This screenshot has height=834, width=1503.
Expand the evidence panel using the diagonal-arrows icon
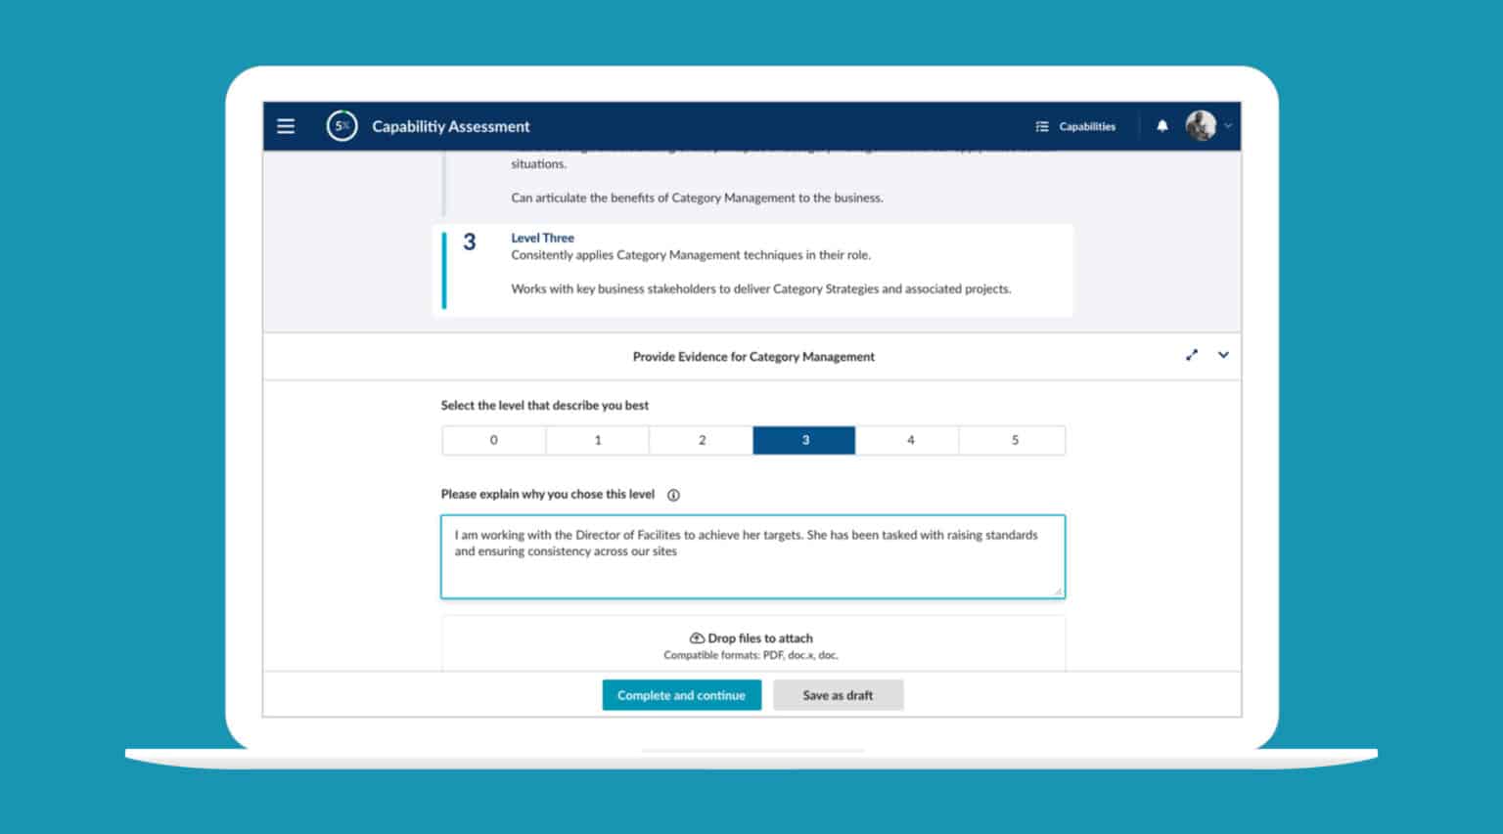tap(1192, 356)
